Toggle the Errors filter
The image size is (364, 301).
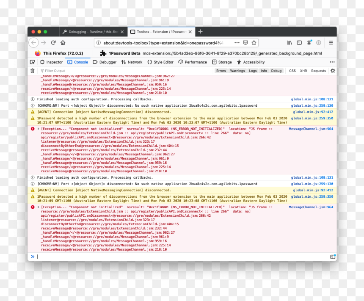pos(221,71)
